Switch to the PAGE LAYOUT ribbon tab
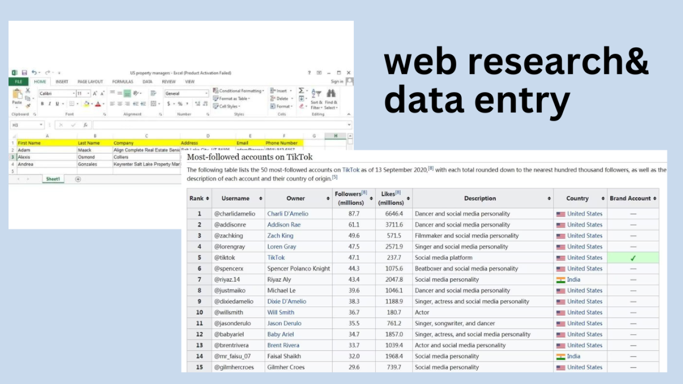This screenshot has width=683, height=384. [x=90, y=82]
